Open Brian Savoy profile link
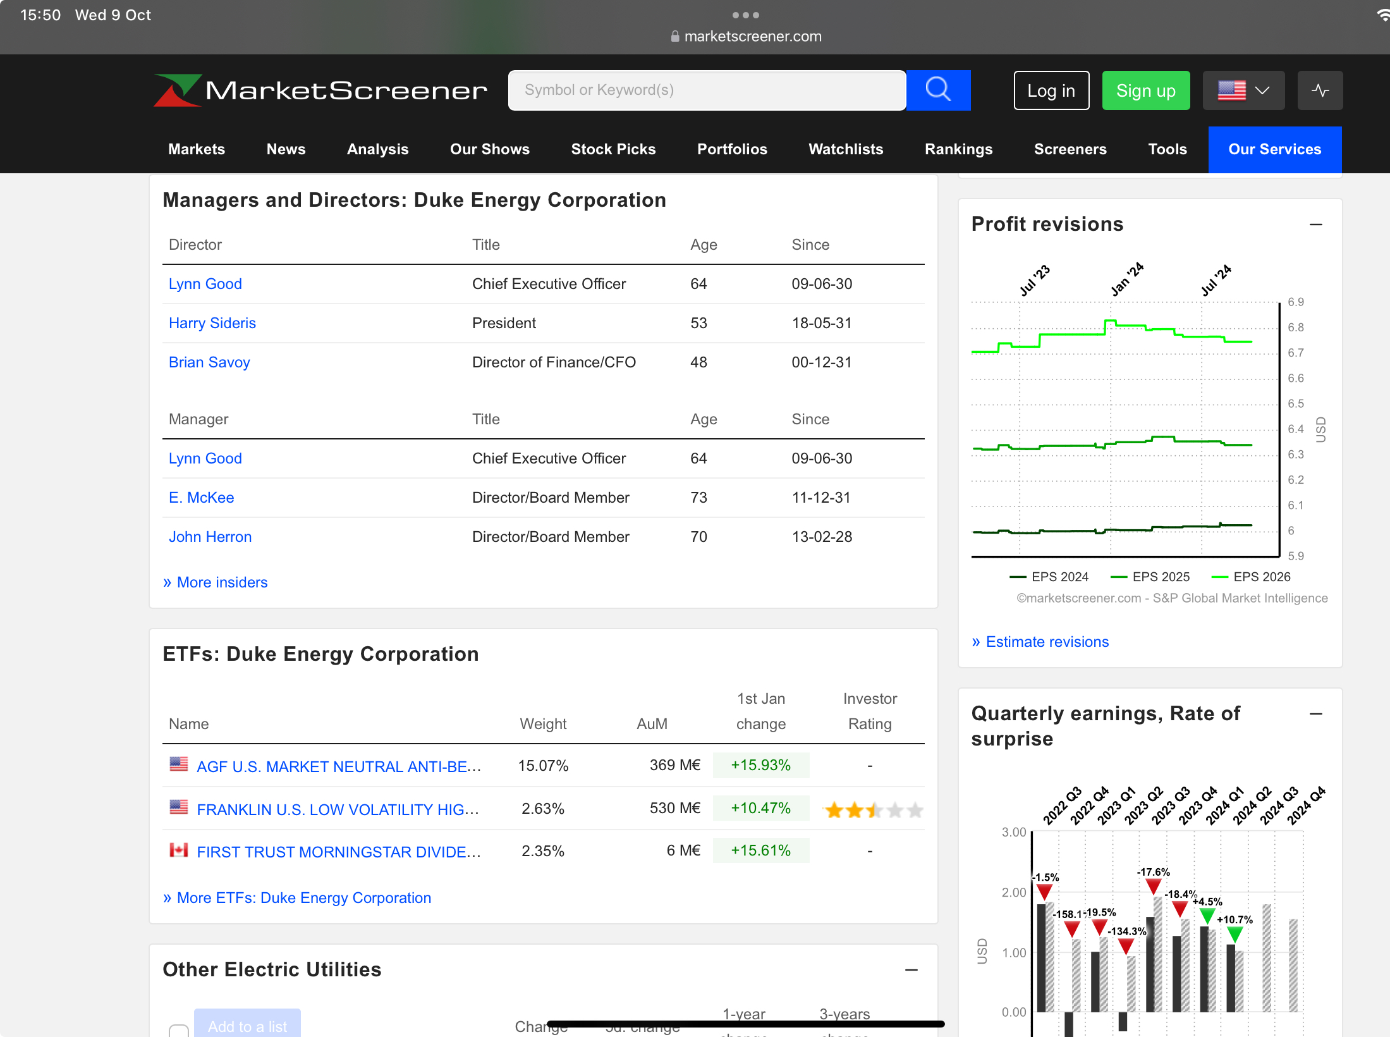The width and height of the screenshot is (1390, 1037). coord(209,362)
